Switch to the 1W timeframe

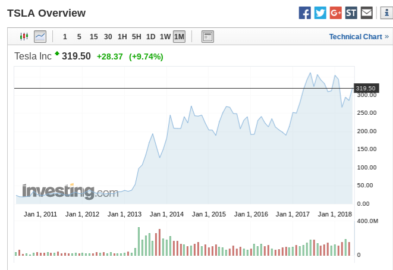tap(165, 37)
